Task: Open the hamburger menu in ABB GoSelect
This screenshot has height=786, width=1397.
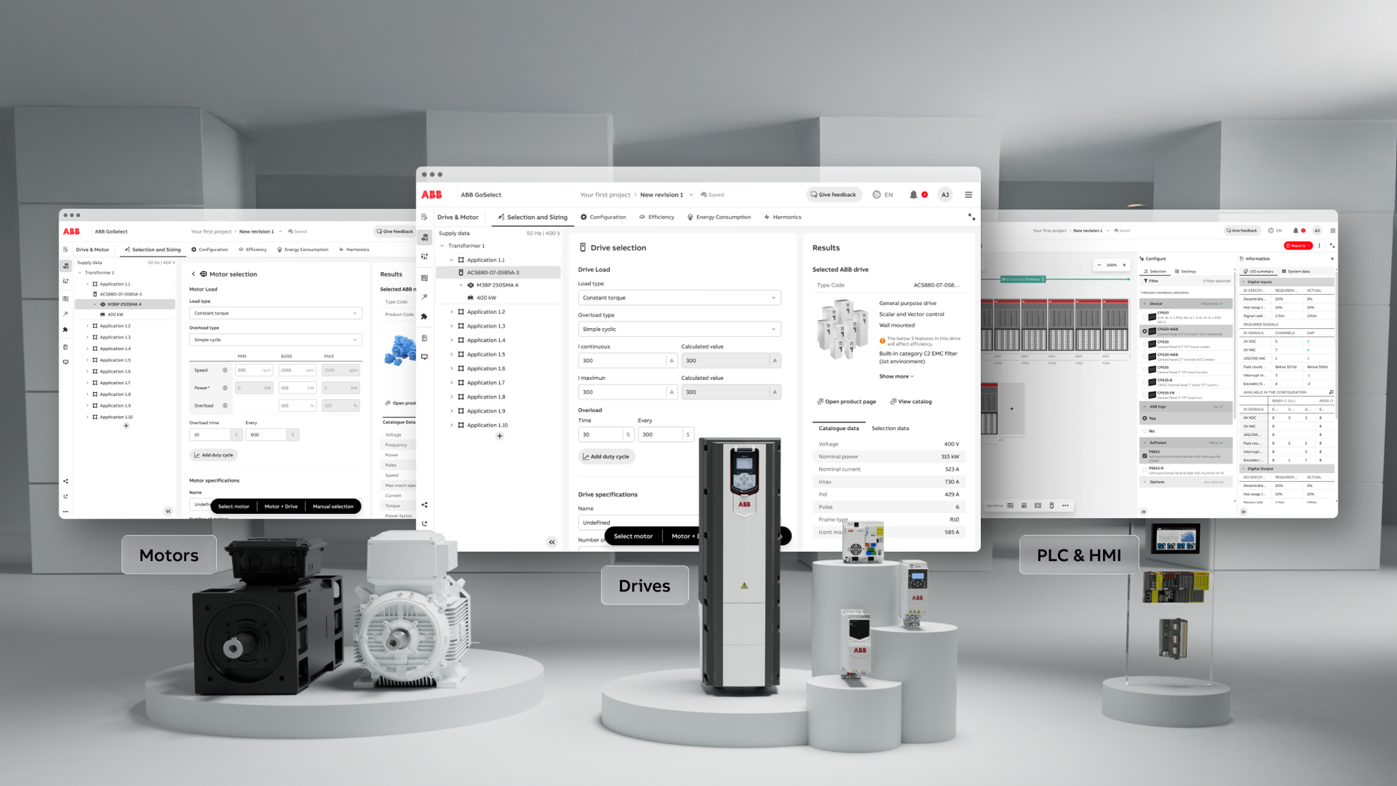Action: (969, 194)
